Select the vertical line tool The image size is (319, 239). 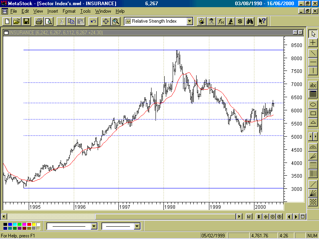coord(313,71)
